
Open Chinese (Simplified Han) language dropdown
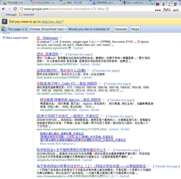coord(48,29)
